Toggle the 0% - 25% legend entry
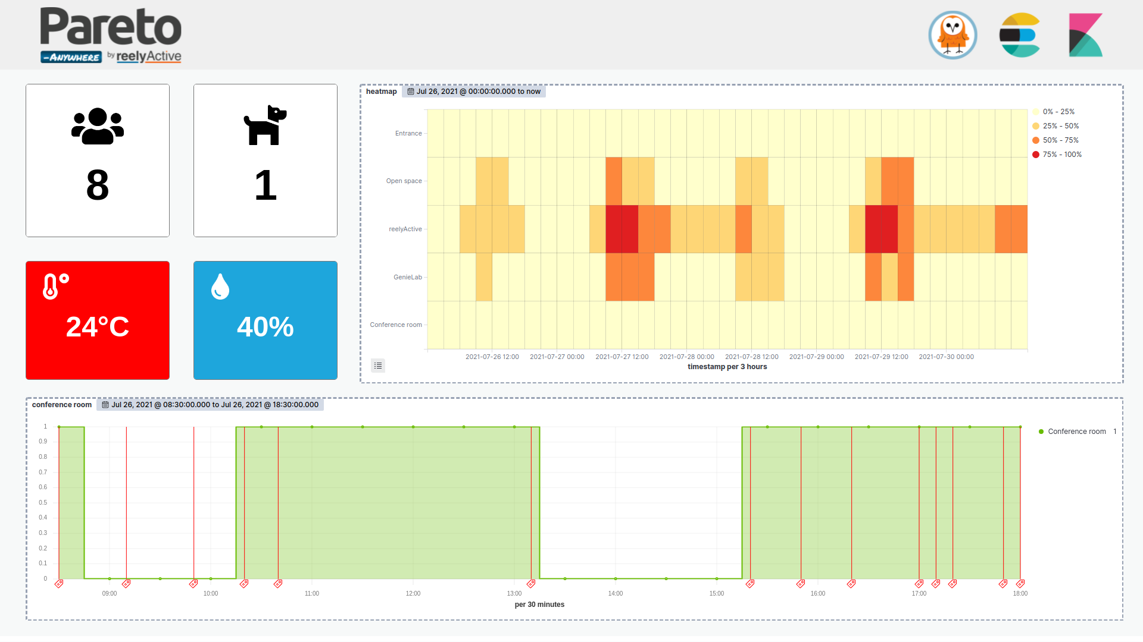Screen dimensions: 1143x642 pyautogui.click(x=1058, y=112)
